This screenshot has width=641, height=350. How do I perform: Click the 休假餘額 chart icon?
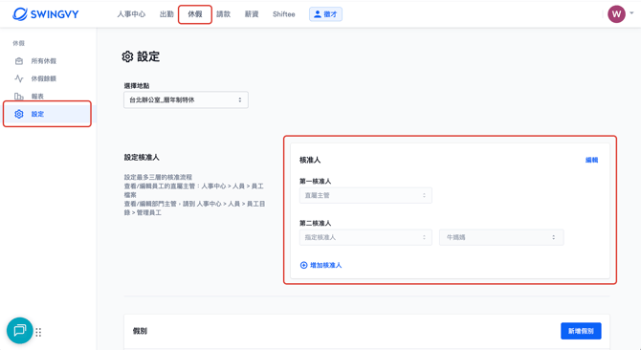[x=19, y=78]
